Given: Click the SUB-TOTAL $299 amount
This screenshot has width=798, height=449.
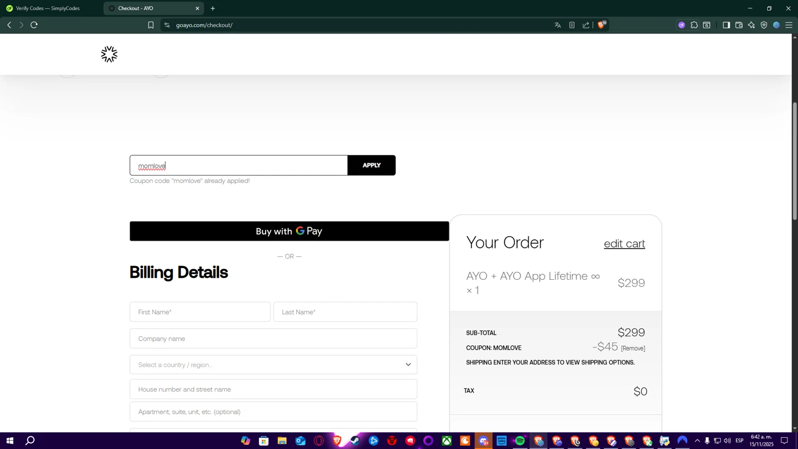Looking at the screenshot, I should [631, 332].
